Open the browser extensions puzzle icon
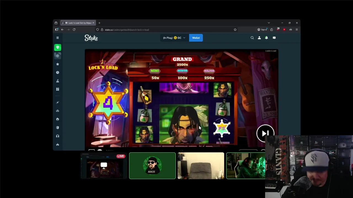353x198 pixels. (x=272, y=30)
